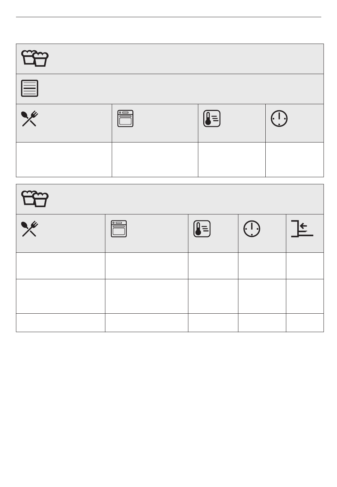
Task: Click the oven function icon in second table
Action: [119, 229]
